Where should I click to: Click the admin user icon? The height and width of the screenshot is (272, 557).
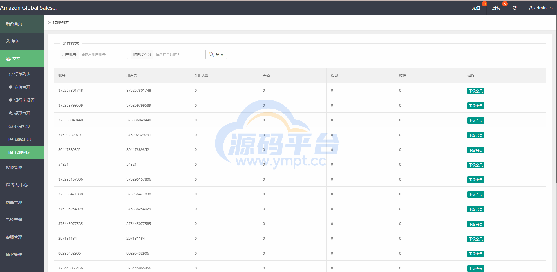[x=531, y=8]
